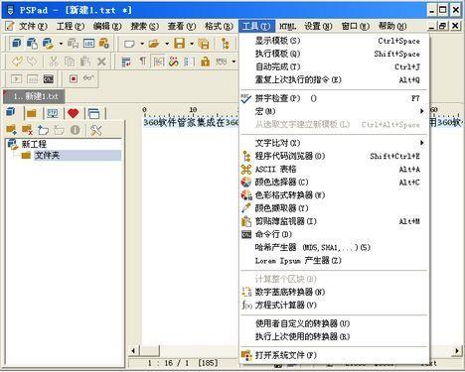Choose ASCII 表格 menu entry
This screenshot has height=372, width=465.
[x=334, y=170]
